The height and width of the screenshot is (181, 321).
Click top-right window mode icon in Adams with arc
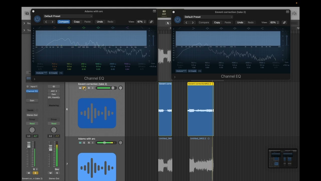click(154, 11)
